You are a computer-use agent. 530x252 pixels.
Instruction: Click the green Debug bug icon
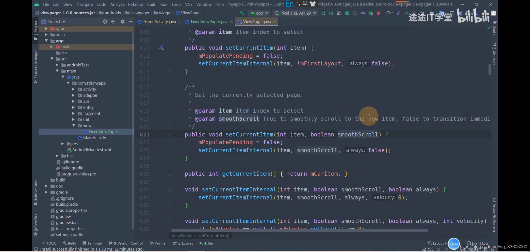(347, 13)
